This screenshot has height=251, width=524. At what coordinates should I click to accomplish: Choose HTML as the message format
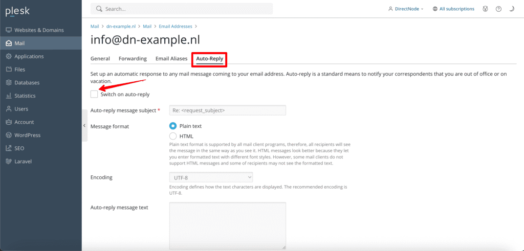pyautogui.click(x=173, y=136)
